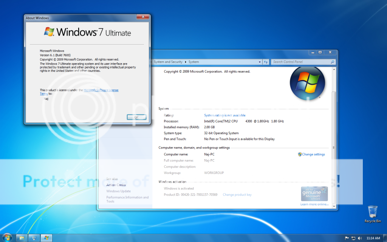Open the Start menu orb
The width and height of the screenshot is (387, 242).
coord(7,237)
